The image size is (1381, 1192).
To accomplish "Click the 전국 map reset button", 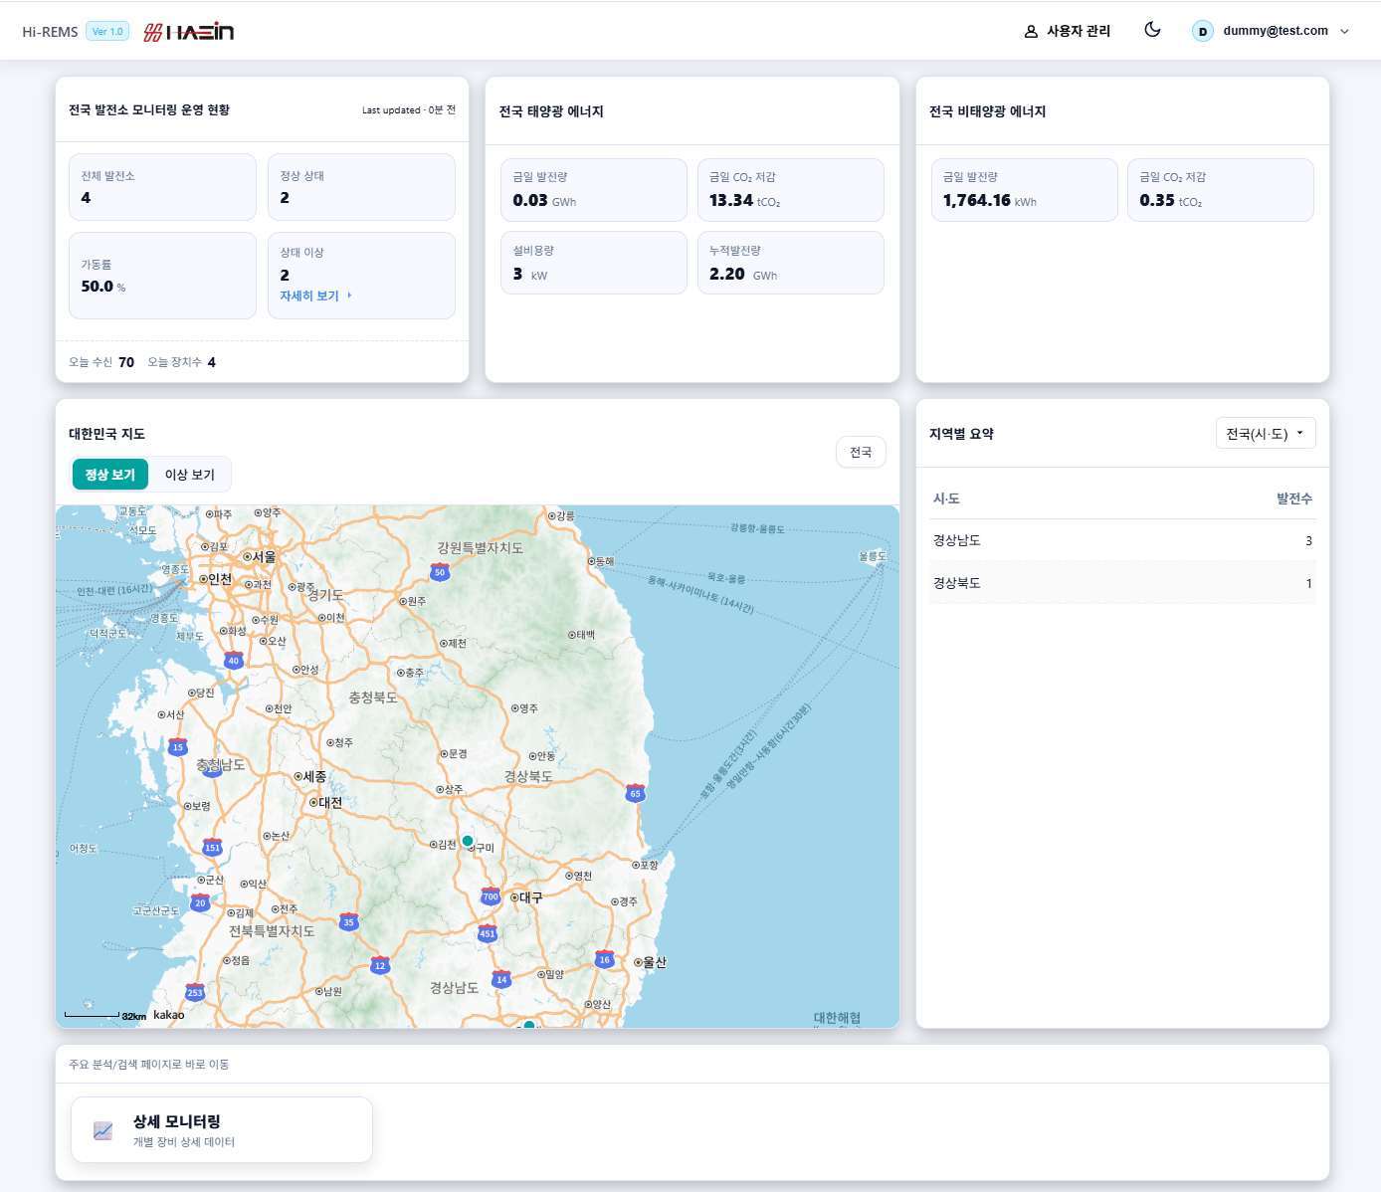I will point(861,452).
